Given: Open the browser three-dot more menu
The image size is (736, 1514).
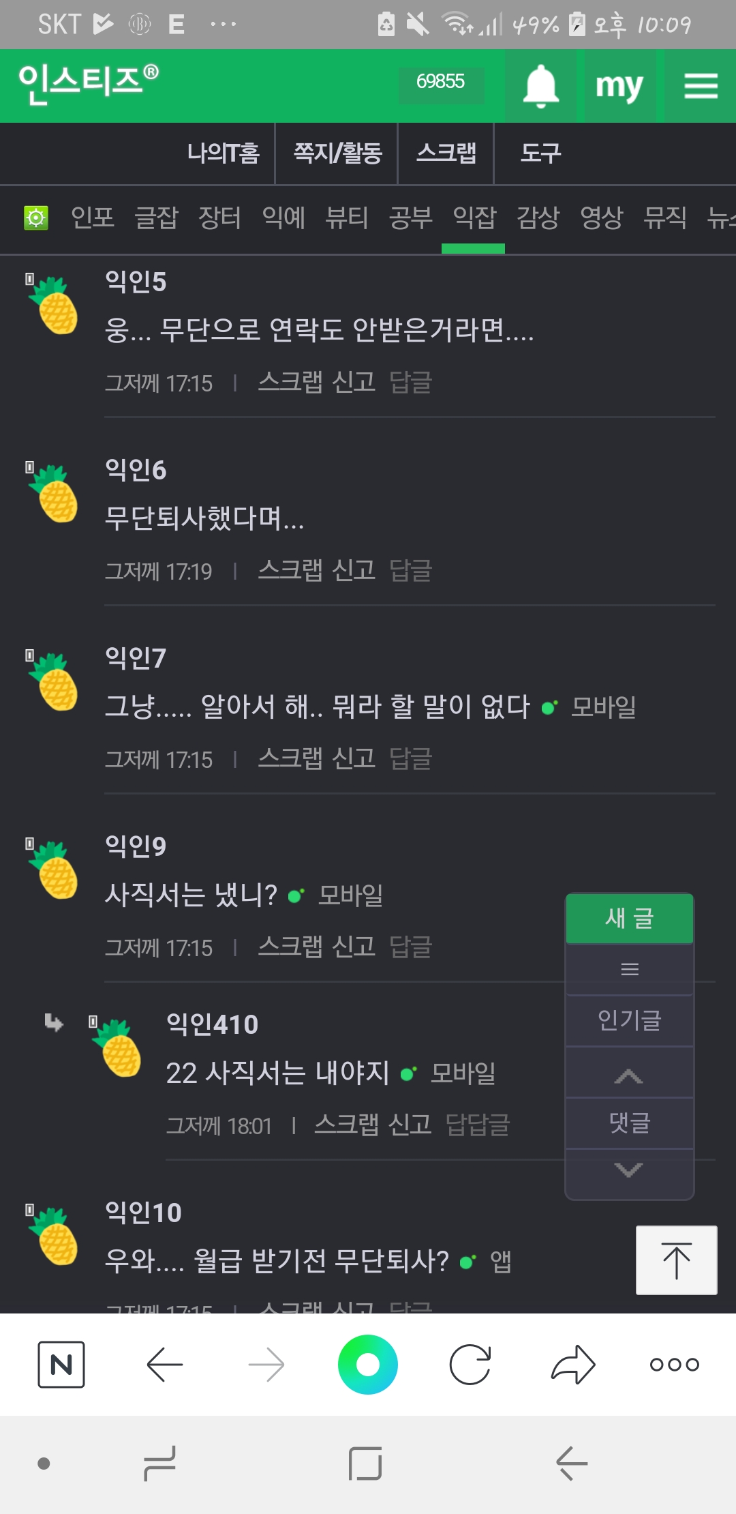Looking at the screenshot, I should coord(674,1365).
